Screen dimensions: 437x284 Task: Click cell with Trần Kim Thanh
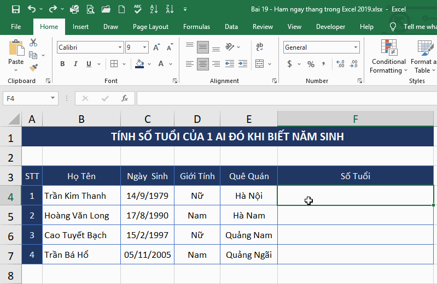pyautogui.click(x=81, y=196)
